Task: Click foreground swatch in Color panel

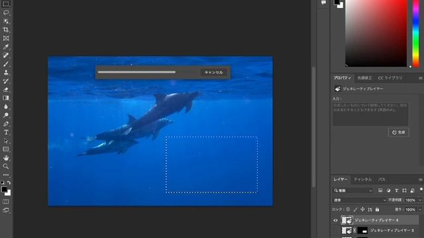Action: tap(337, 2)
